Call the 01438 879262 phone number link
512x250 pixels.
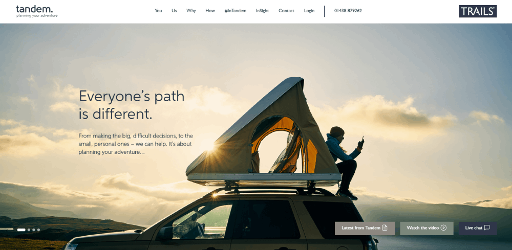tap(348, 11)
